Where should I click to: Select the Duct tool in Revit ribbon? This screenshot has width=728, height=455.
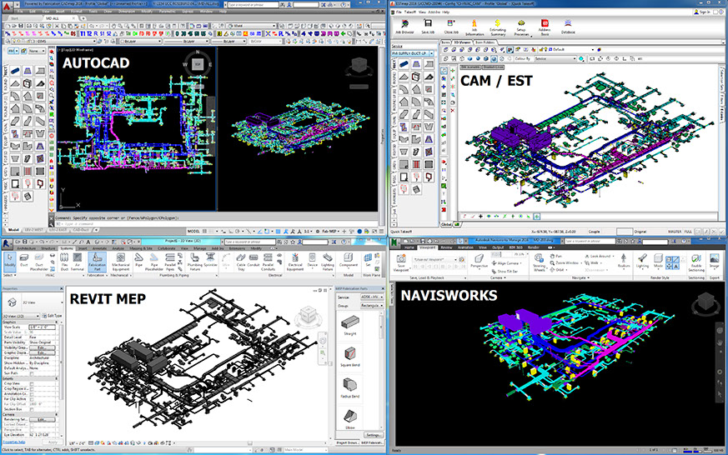(24, 260)
